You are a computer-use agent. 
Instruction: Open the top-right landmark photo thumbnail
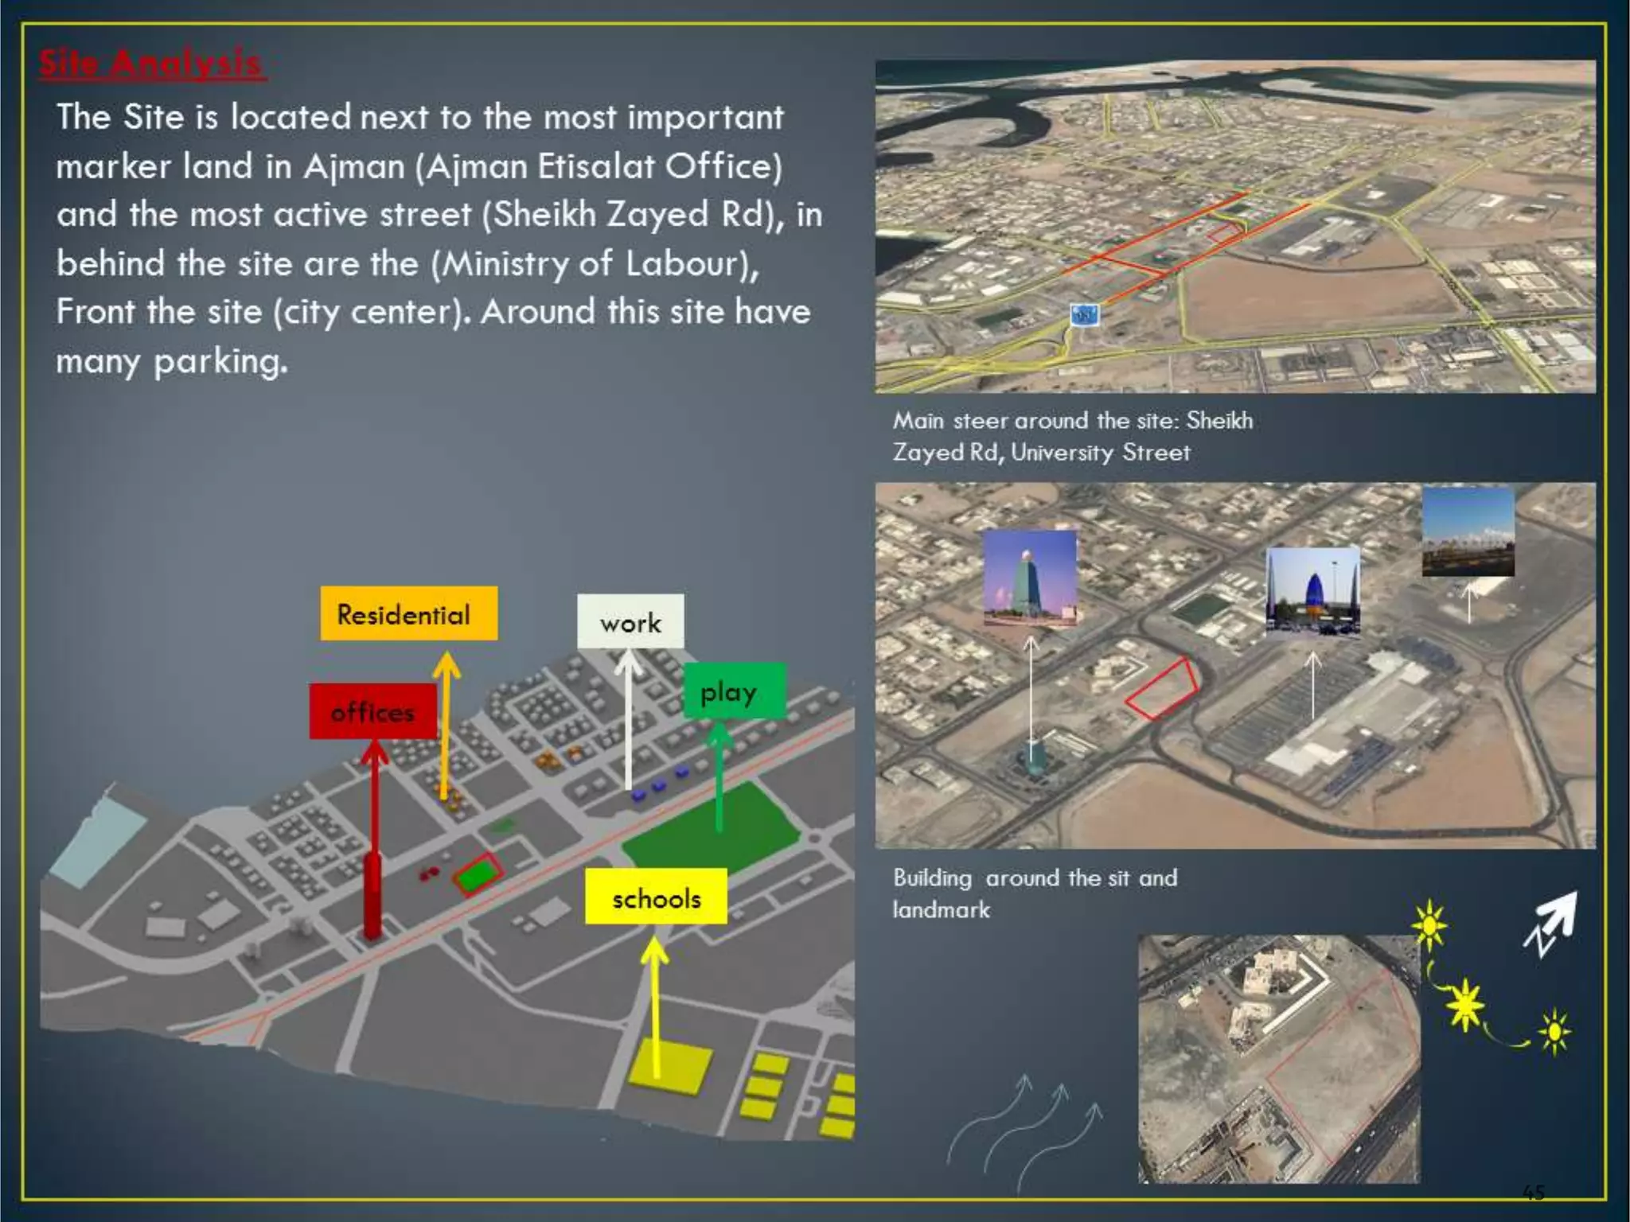point(1468,531)
